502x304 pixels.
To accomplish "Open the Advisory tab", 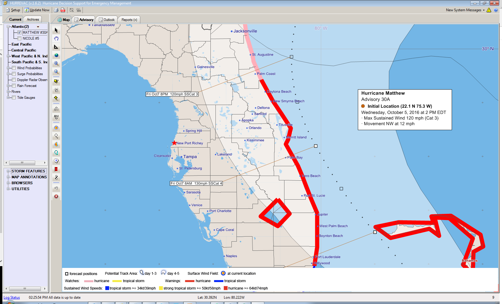I will point(84,20).
